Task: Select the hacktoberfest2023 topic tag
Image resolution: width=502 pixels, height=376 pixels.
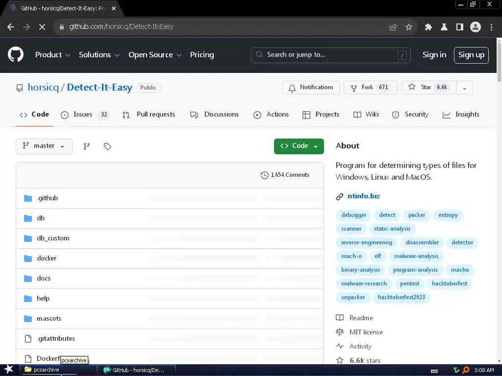Action: pos(402,297)
